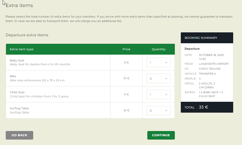242x145 pixels.
Task: Open the Child Seat quantity dropdown
Action: [158, 95]
